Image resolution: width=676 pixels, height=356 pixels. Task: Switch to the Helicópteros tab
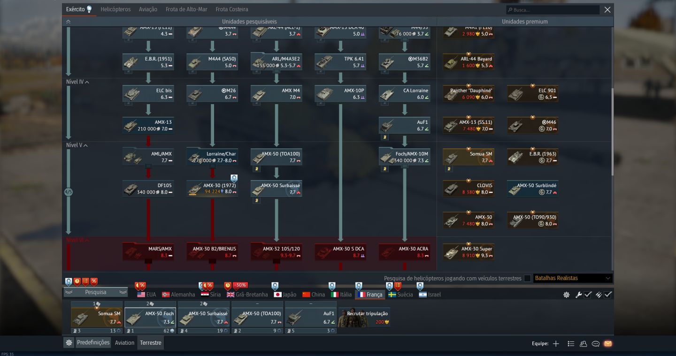tap(115, 9)
